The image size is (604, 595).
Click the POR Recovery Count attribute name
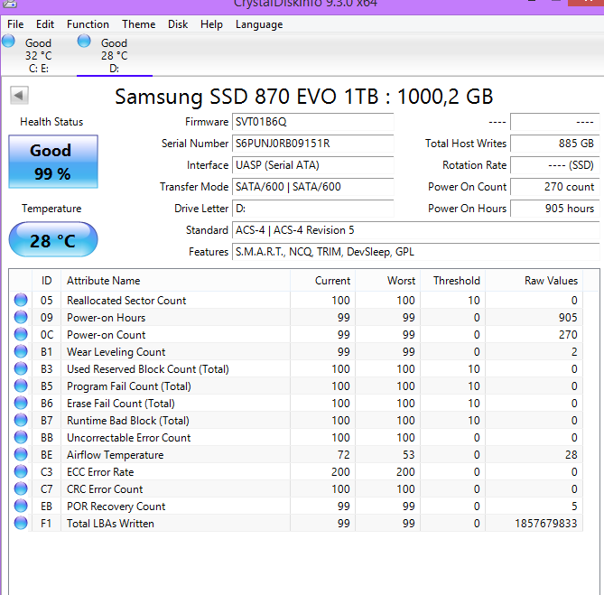point(116,506)
